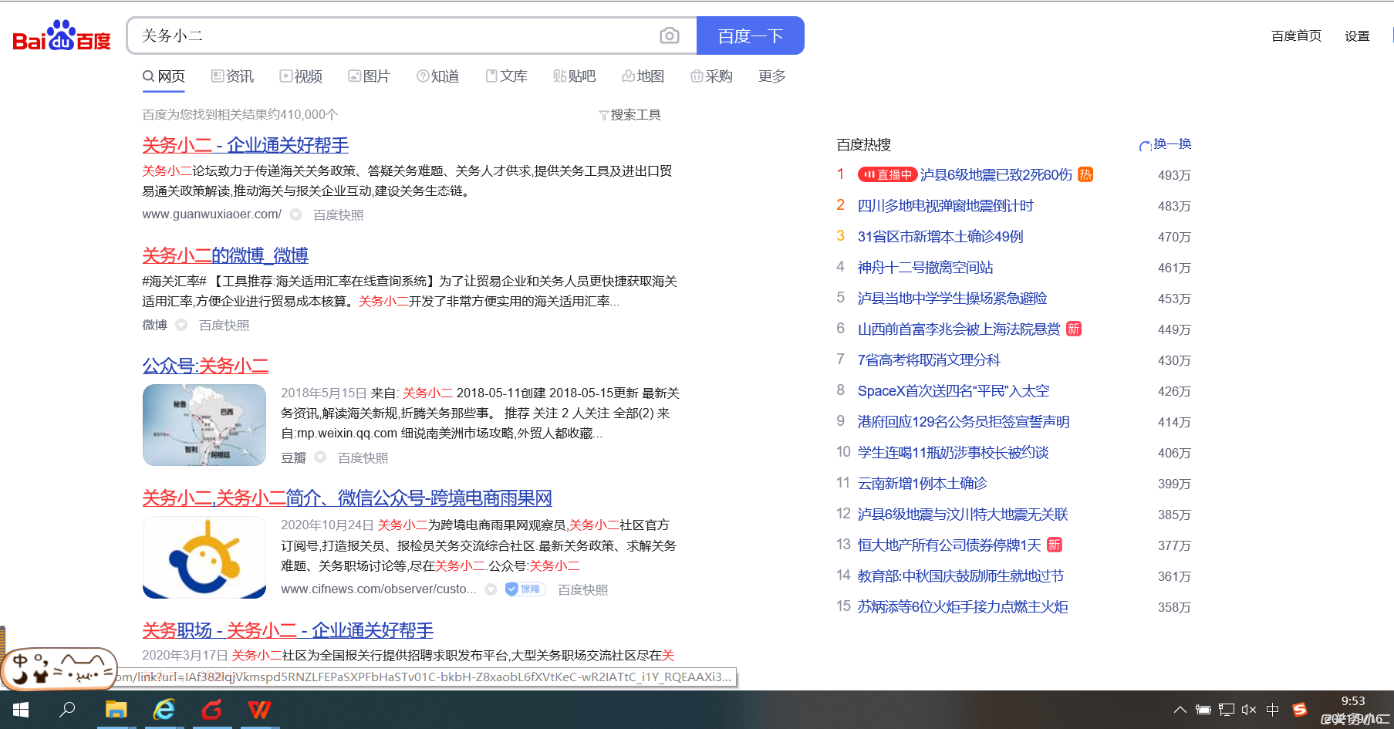Open 设置 in the header
Image resolution: width=1394 pixels, height=729 pixels.
1357,35
